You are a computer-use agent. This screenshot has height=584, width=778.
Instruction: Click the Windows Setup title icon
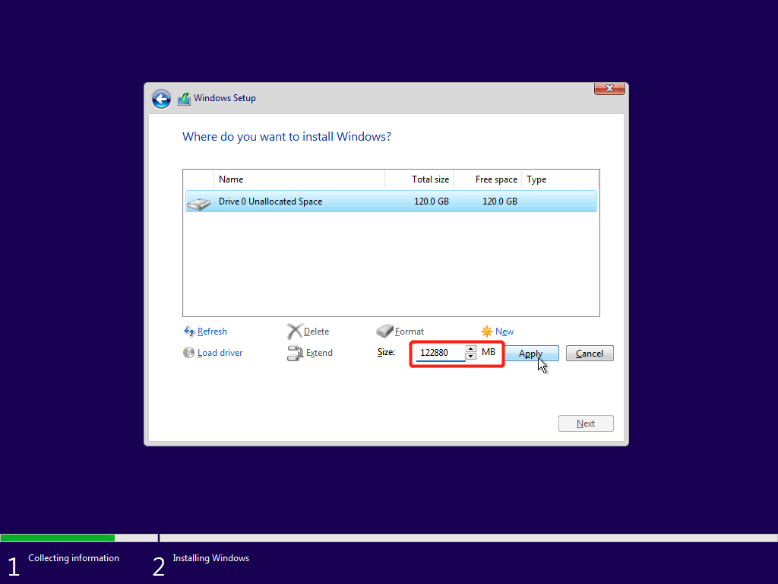184,98
